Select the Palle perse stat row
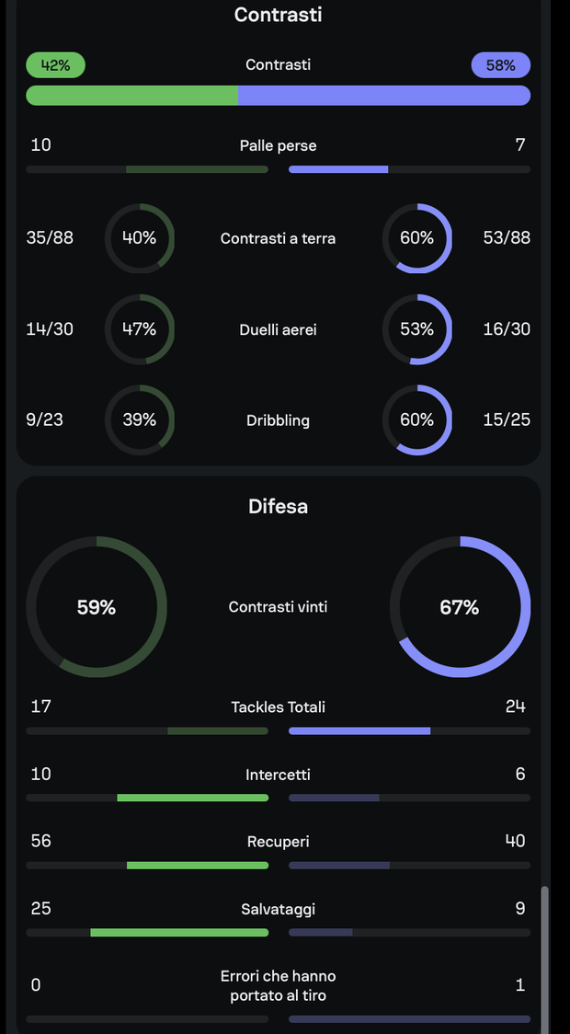 pyautogui.click(x=278, y=145)
